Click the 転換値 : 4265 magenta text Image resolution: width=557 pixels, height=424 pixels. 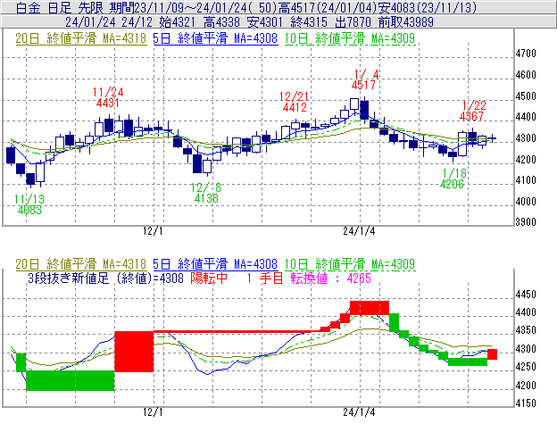pos(330,278)
